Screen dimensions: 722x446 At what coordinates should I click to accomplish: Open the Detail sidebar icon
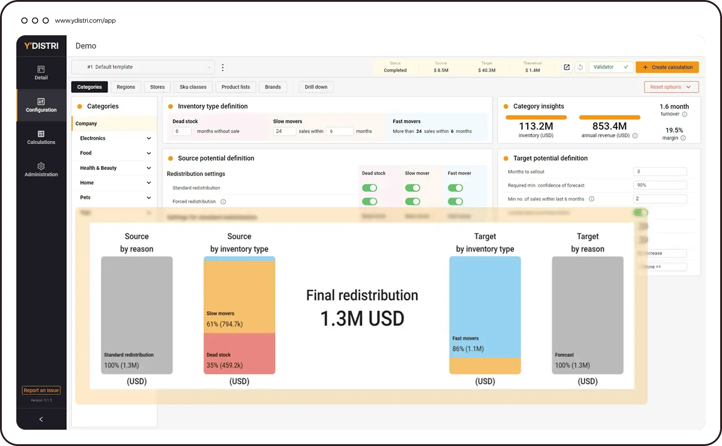(41, 72)
